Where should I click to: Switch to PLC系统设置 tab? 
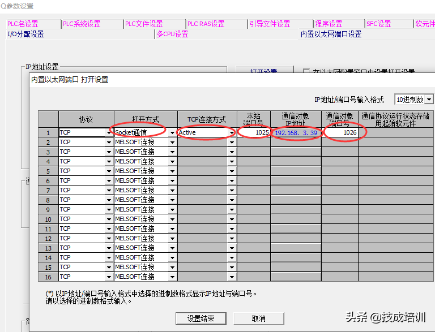click(82, 24)
